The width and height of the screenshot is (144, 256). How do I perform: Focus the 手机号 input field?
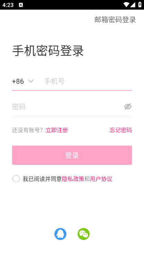pos(88,81)
